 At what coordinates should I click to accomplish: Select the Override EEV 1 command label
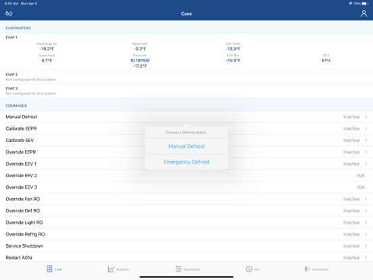(21, 164)
